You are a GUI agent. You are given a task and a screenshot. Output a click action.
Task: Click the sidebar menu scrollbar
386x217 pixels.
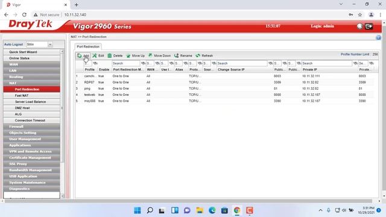pos(62,108)
